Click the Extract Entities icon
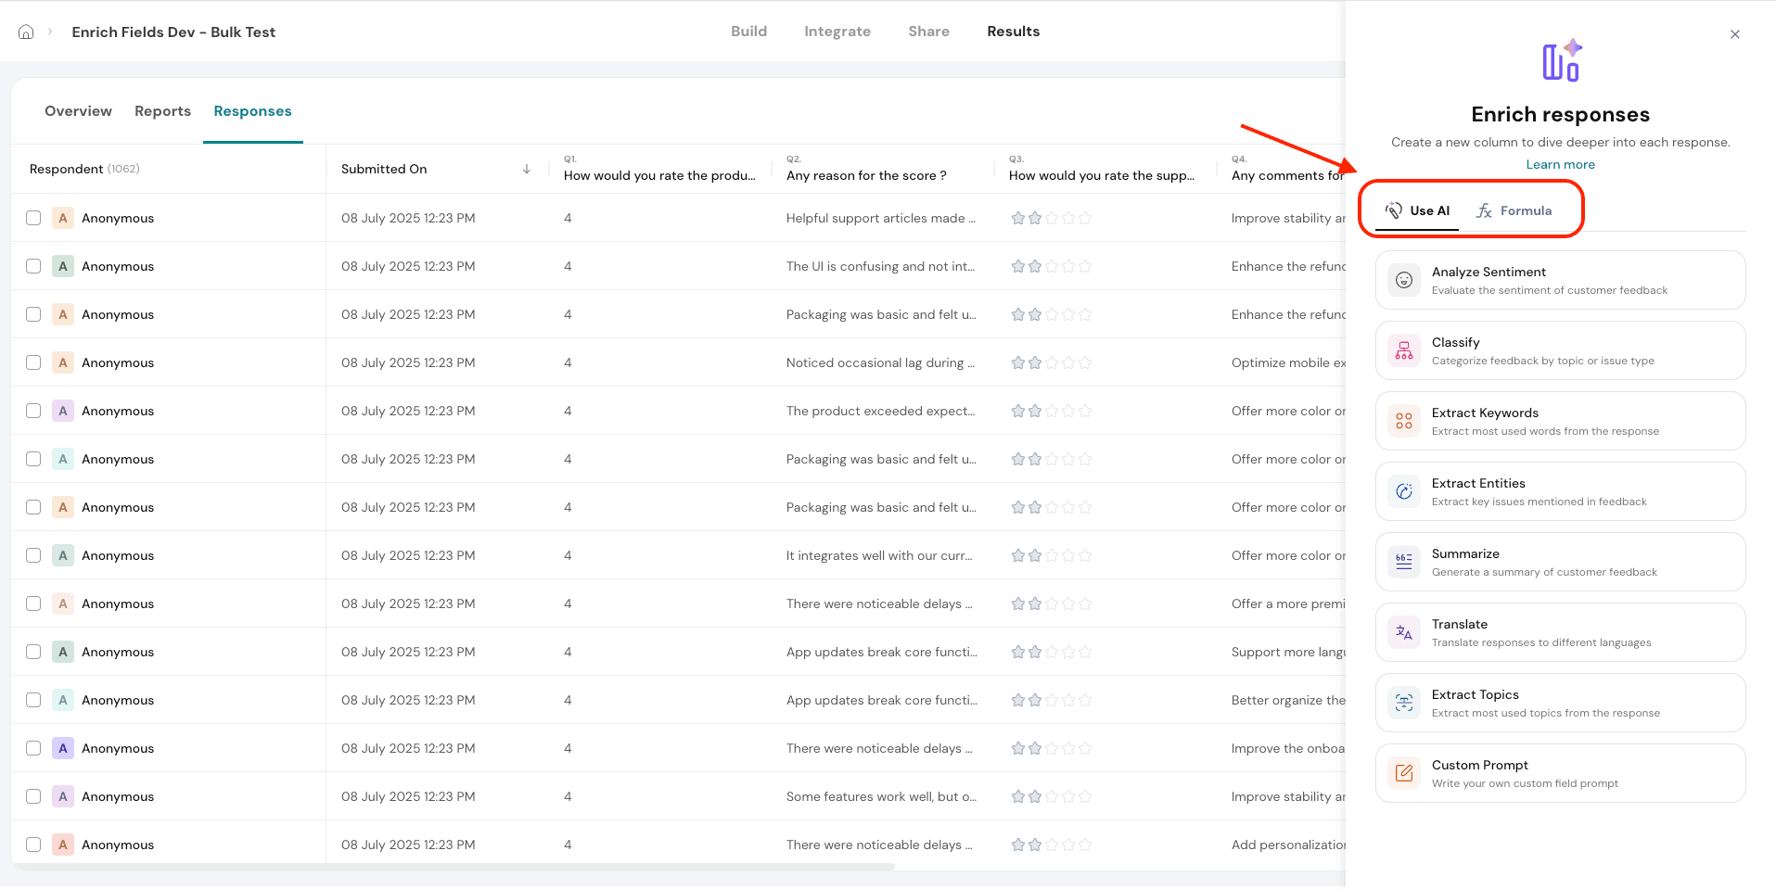Image resolution: width=1776 pixels, height=889 pixels. coord(1404,491)
